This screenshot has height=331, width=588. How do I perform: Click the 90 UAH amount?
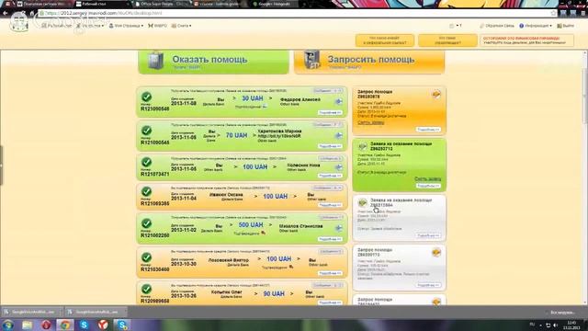[274, 294]
